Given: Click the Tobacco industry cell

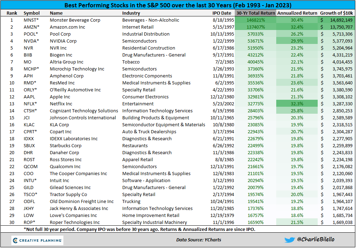Looking at the screenshot, I should tap(131, 62).
